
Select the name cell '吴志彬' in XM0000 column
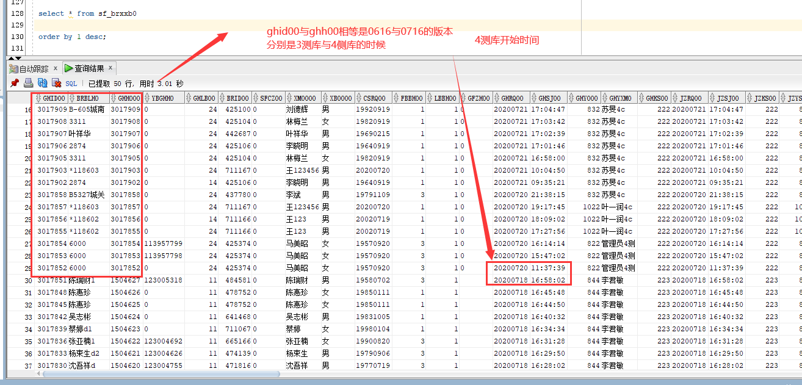click(x=303, y=317)
